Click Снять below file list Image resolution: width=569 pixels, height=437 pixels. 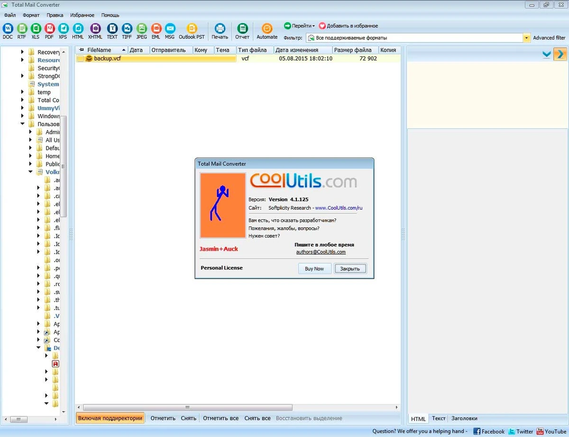(x=189, y=418)
